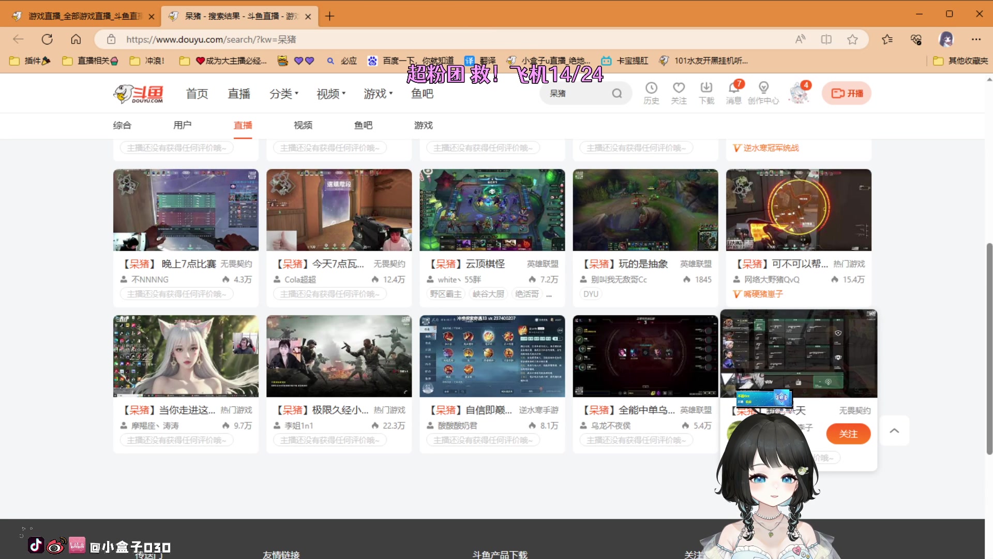The height and width of the screenshot is (559, 993).
Task: Follow the streamer with orange 关注 button
Action: pyautogui.click(x=849, y=434)
